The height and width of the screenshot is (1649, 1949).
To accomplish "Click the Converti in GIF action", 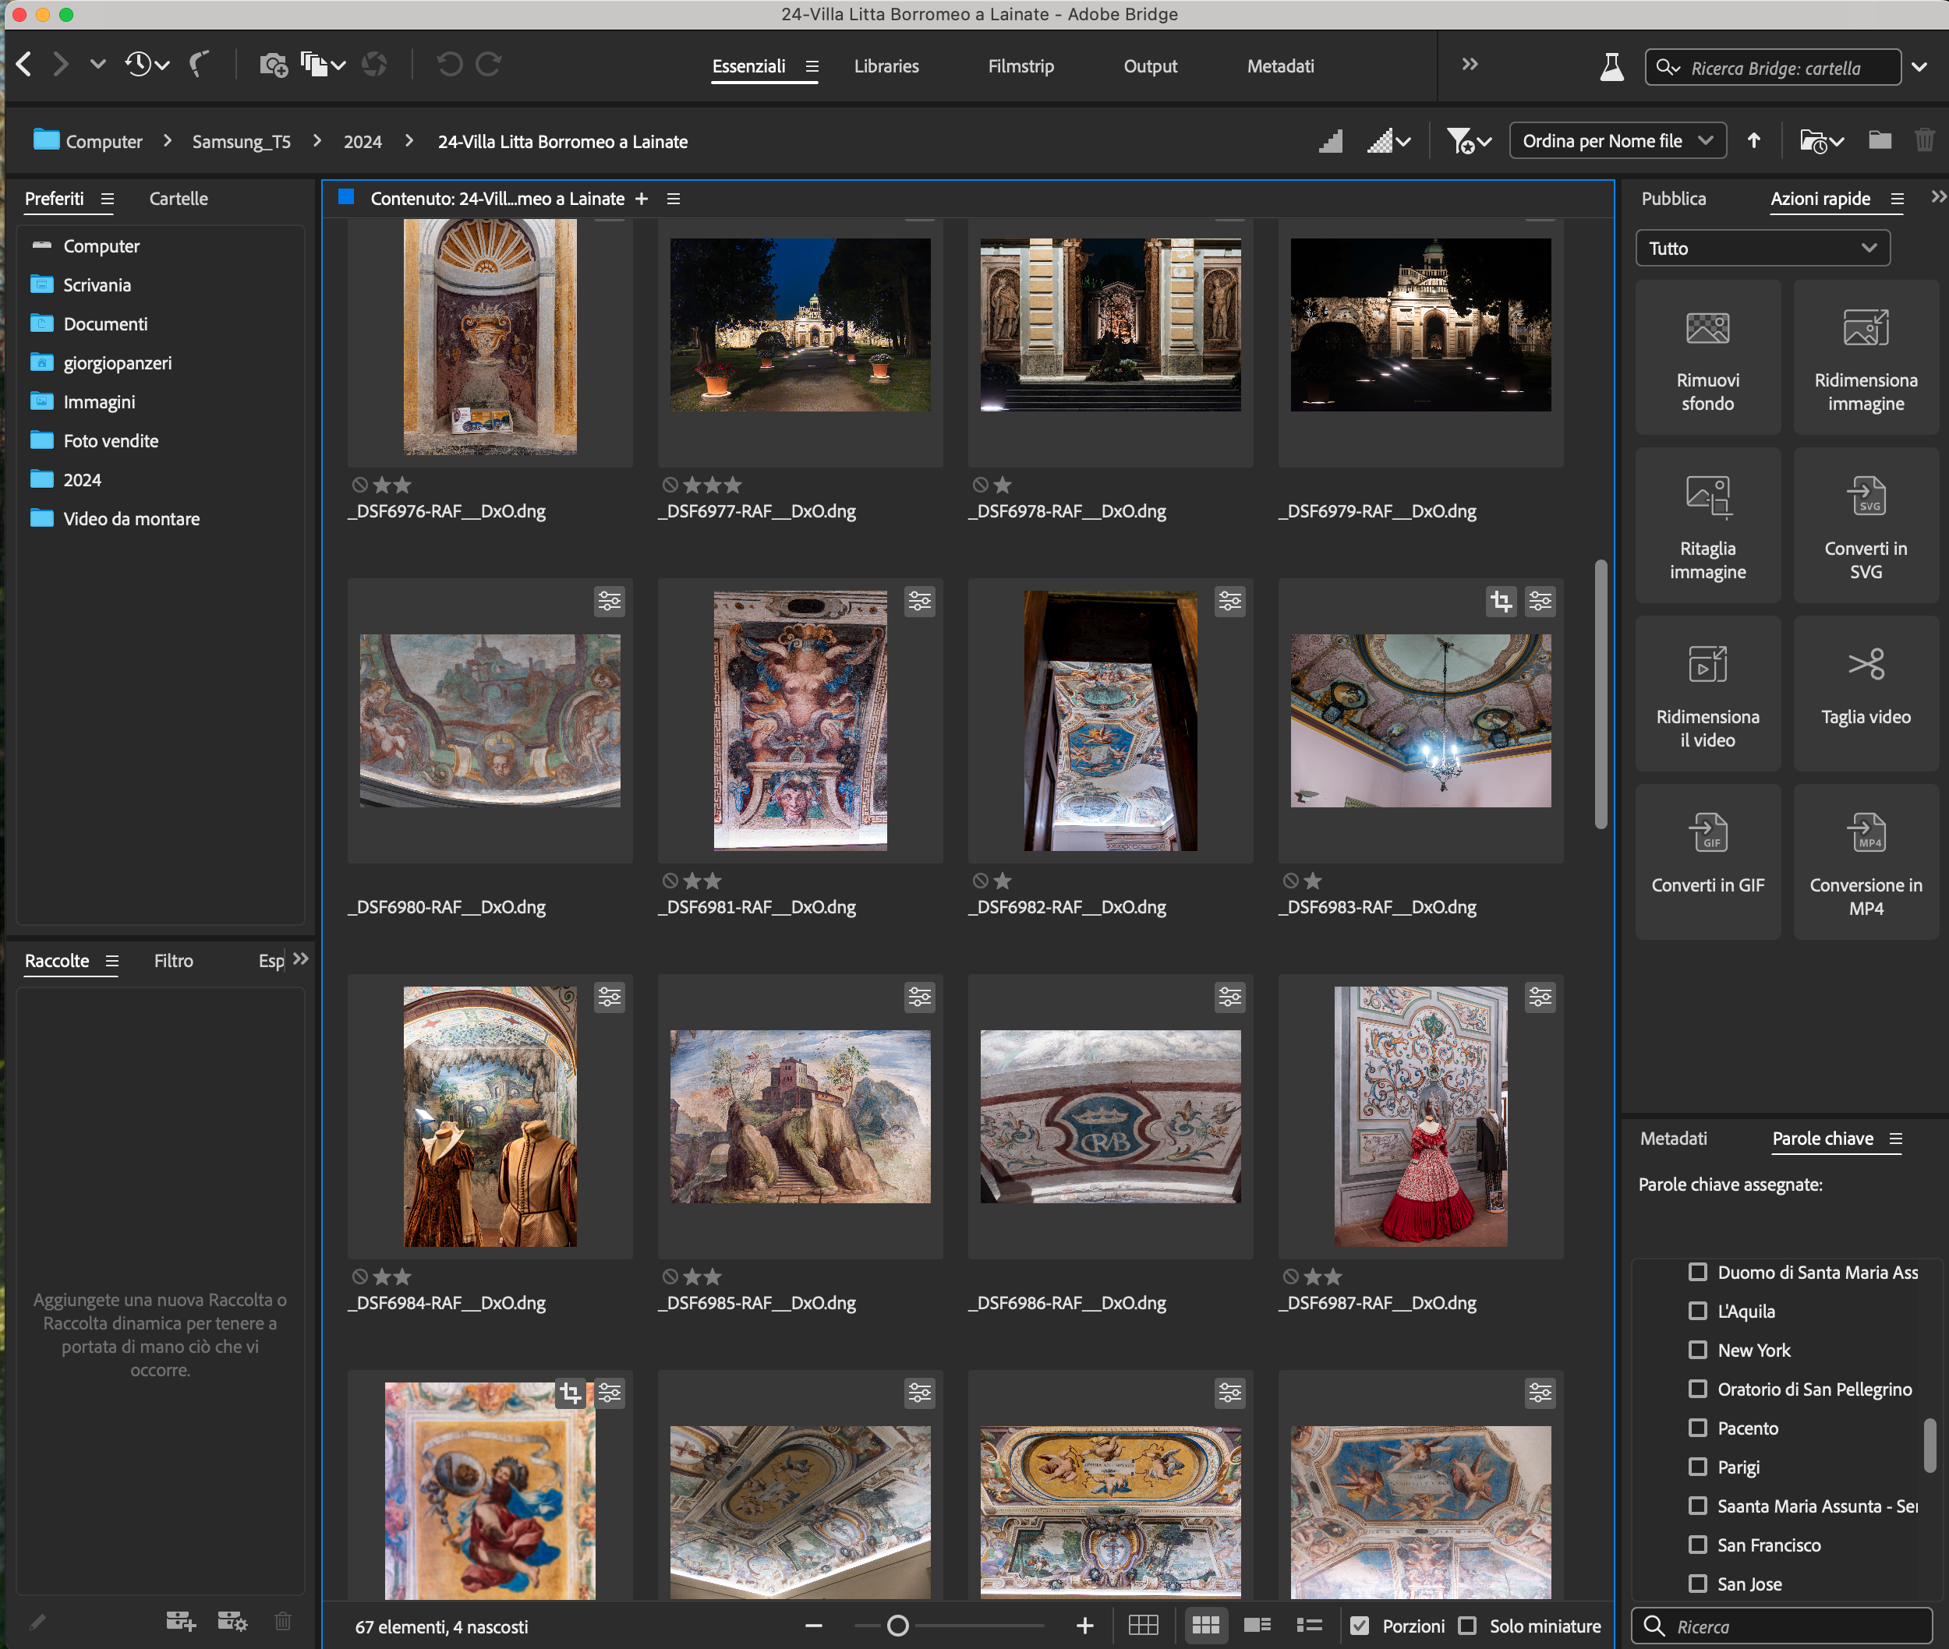I will point(1707,861).
